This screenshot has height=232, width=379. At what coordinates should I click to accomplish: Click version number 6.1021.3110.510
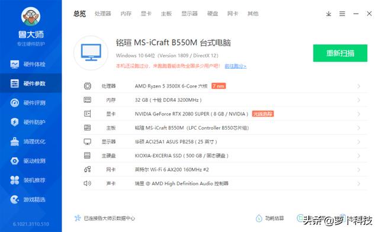[x=31, y=224]
